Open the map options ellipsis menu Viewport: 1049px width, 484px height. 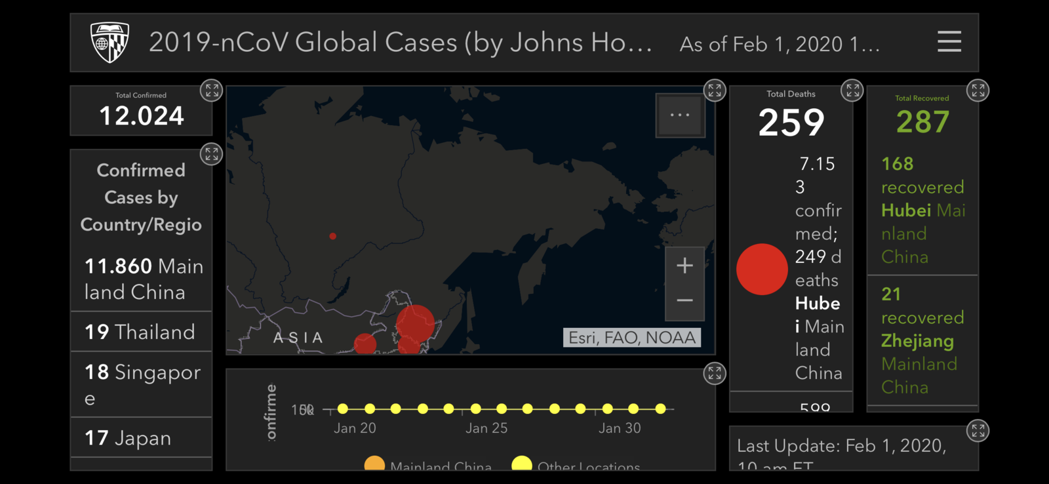681,115
